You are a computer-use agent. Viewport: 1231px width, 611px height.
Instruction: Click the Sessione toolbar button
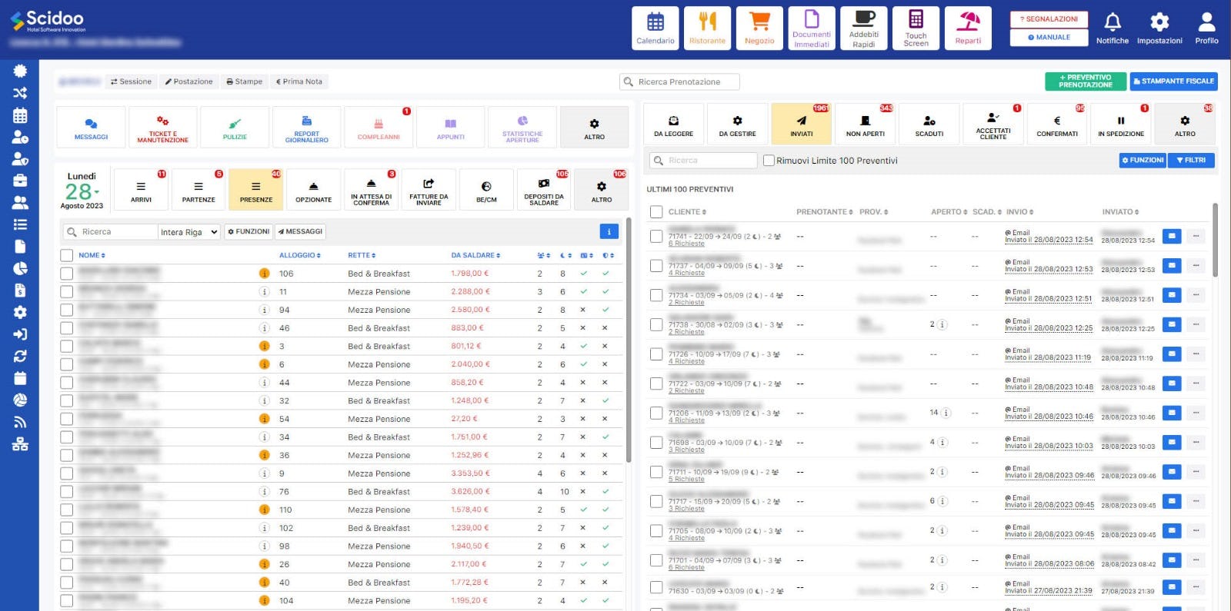[x=131, y=81]
